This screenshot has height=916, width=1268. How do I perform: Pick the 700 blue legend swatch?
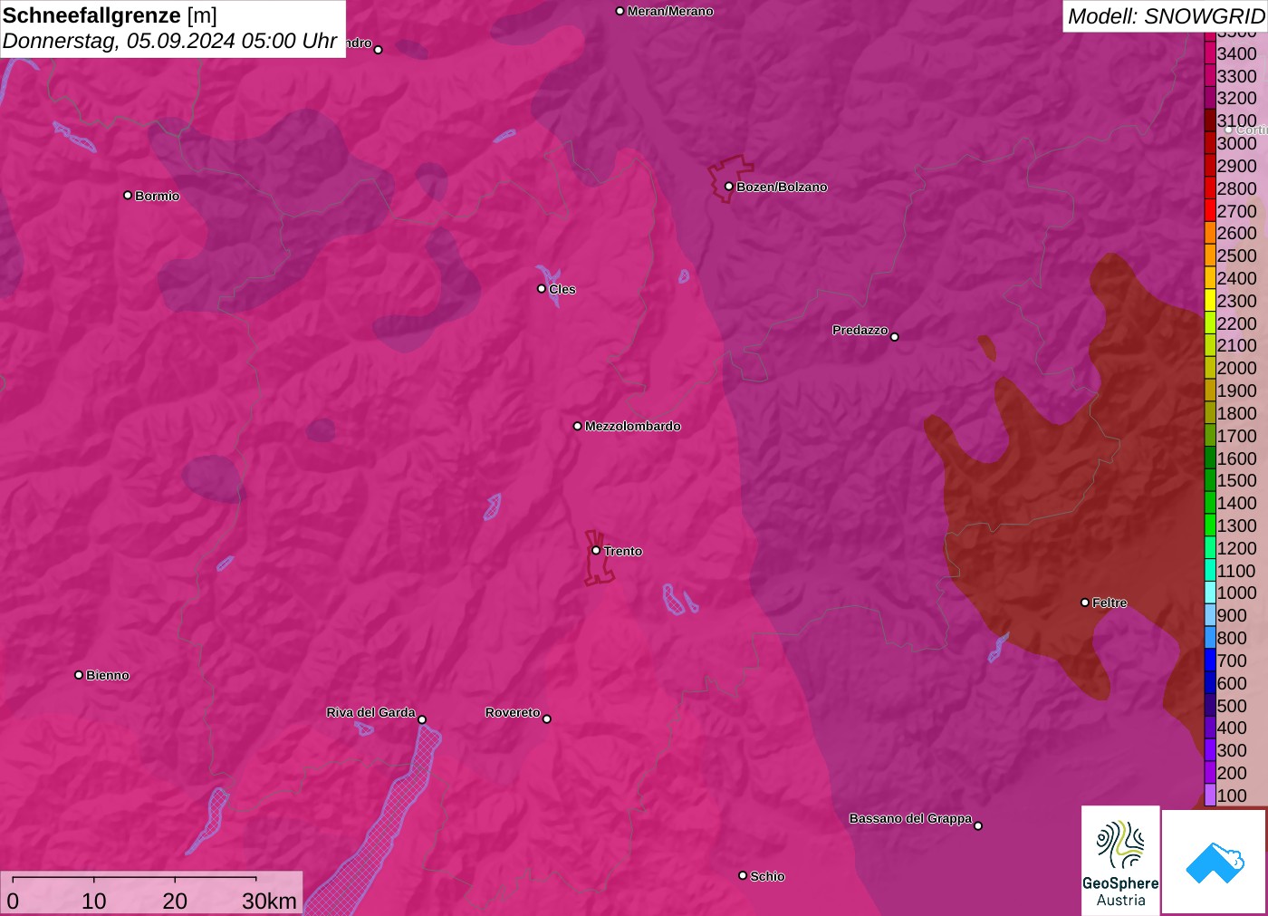click(1210, 660)
